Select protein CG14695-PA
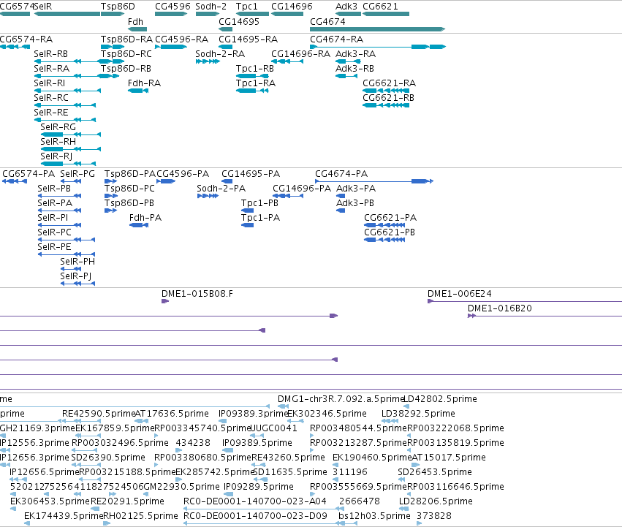 (x=227, y=181)
